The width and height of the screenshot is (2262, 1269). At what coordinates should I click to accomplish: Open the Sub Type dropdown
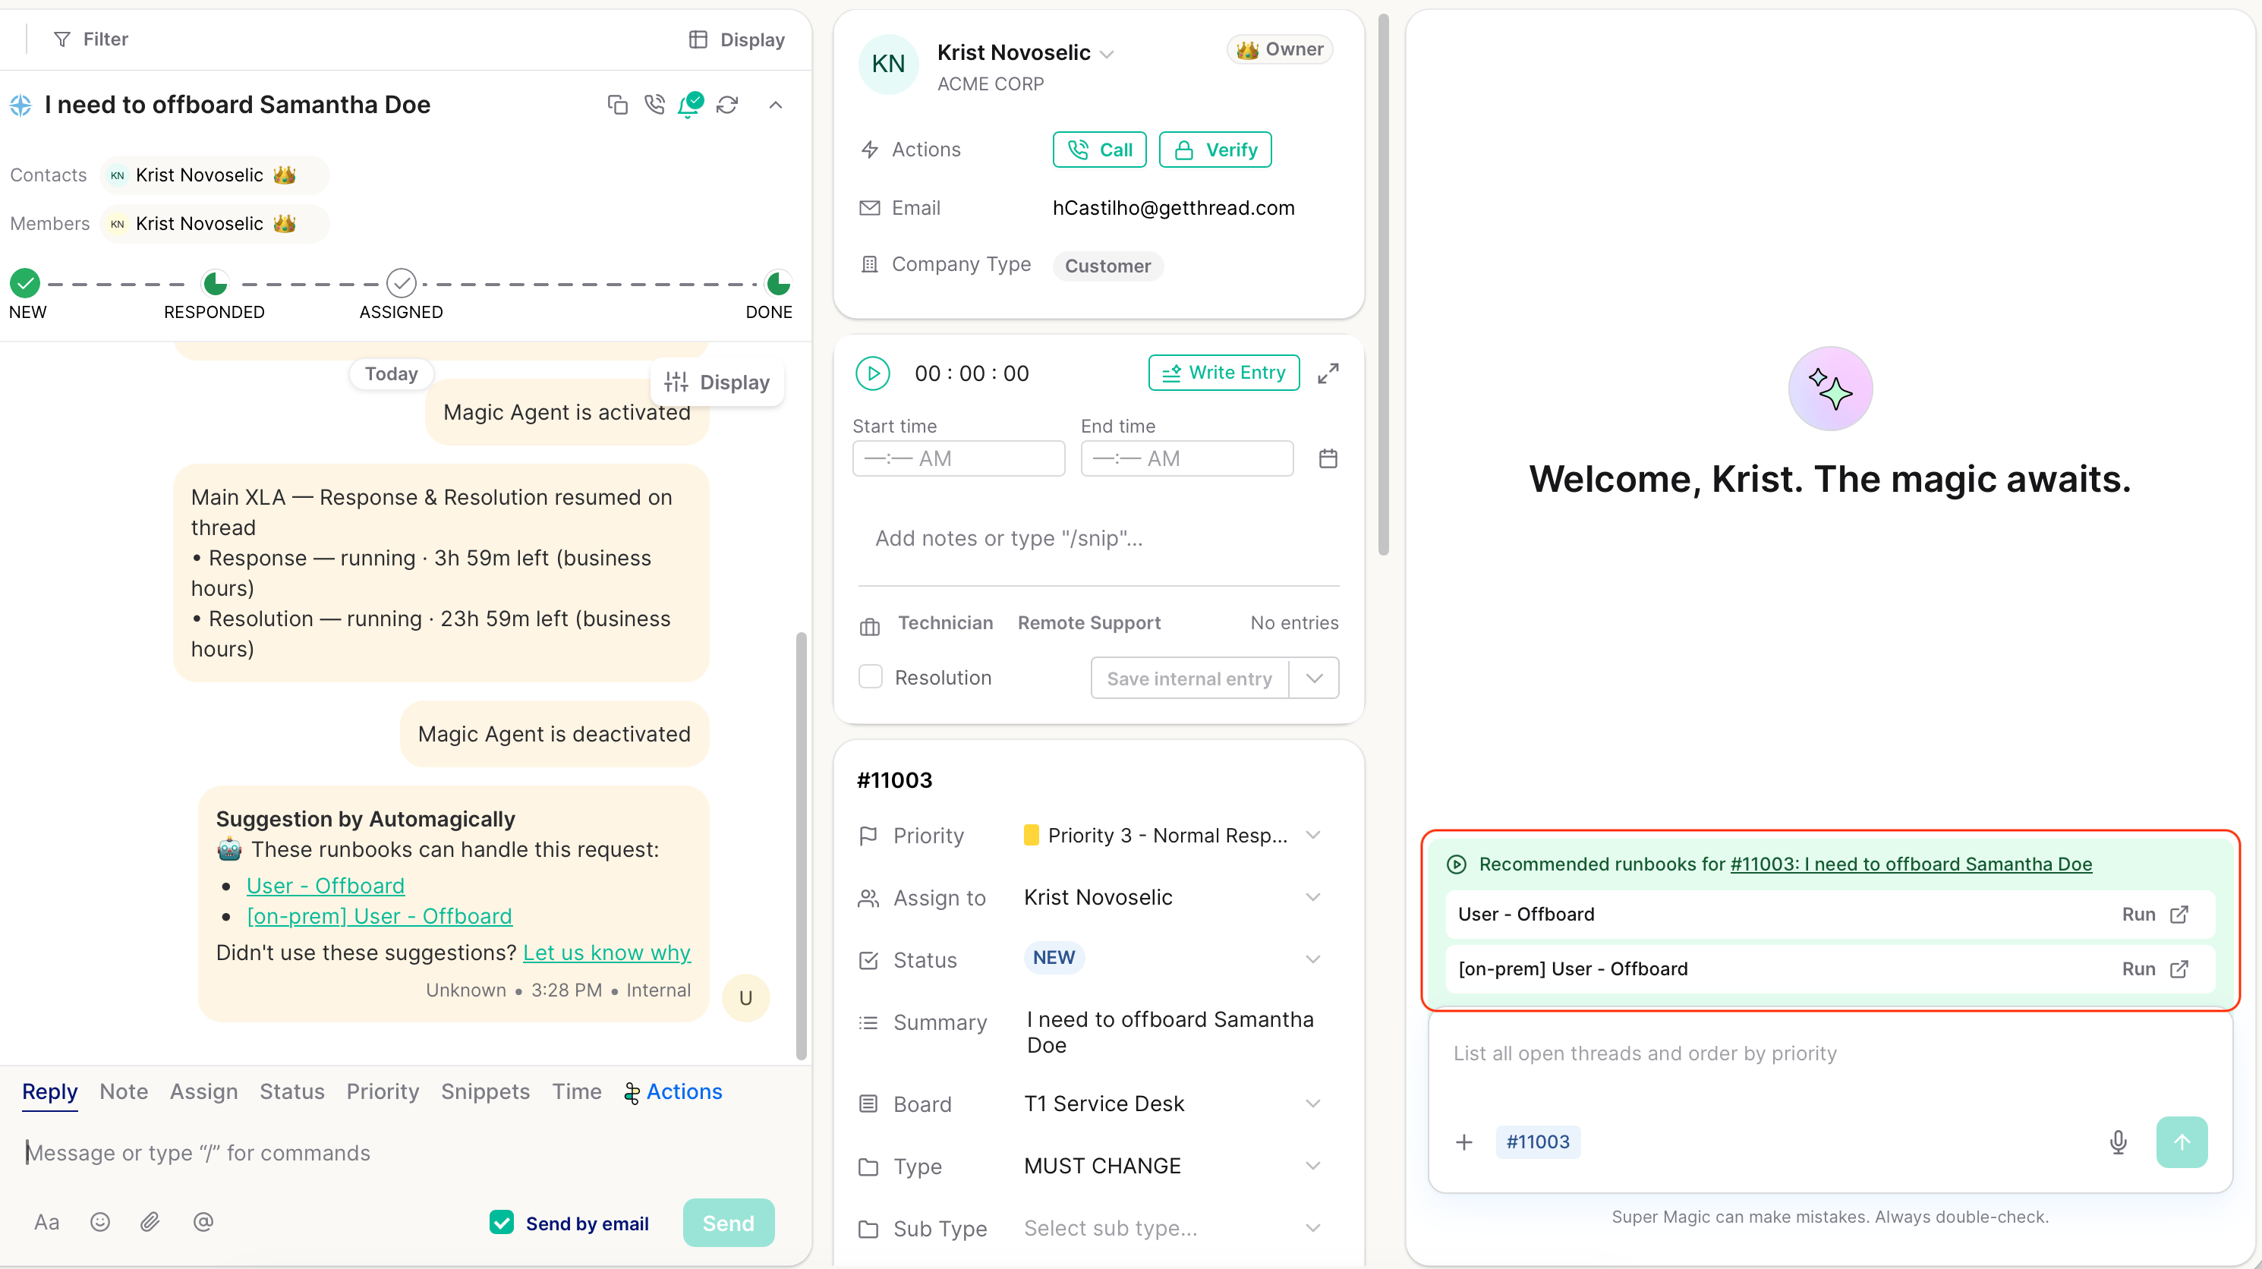point(1312,1228)
